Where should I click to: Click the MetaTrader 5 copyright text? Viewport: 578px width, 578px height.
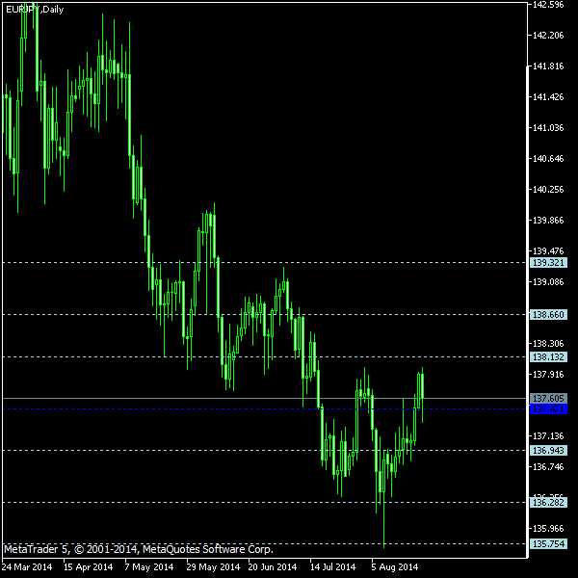coord(139,550)
